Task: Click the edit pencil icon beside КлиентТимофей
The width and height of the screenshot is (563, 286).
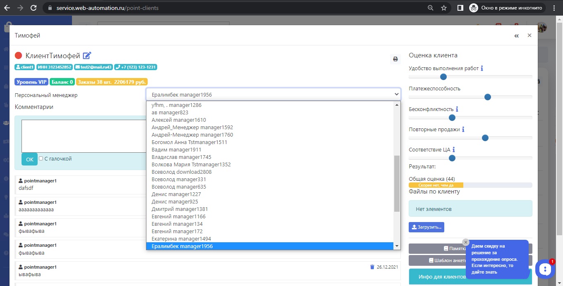Action: [x=87, y=56]
